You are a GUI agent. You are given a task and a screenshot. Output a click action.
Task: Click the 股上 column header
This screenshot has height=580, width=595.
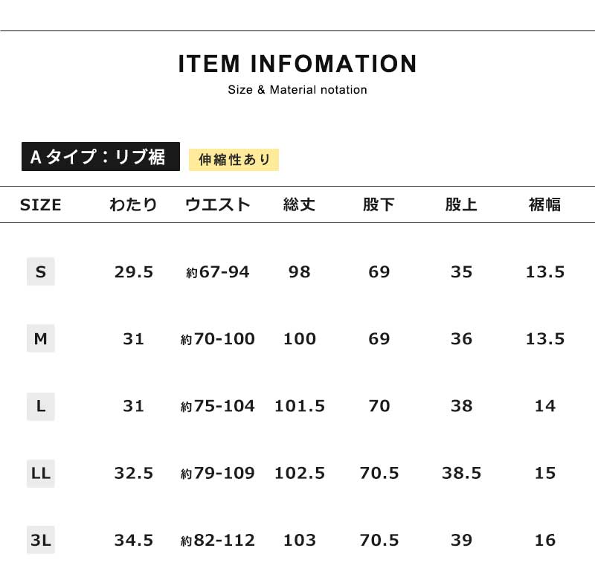(x=461, y=205)
